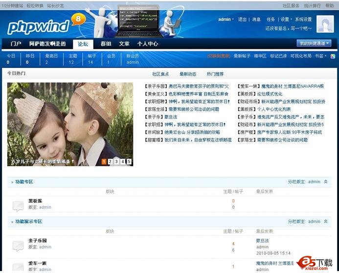Switch to the 热门推荐 tab
Image resolution: width=339 pixels, height=273 pixels.
[x=215, y=74]
